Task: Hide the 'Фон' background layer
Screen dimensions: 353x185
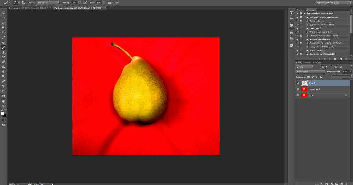Action: coord(298,95)
